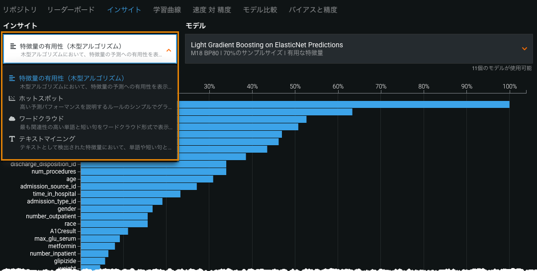The width and height of the screenshot is (537, 271).
Task: Expand the model selector chevron
Action: click(524, 49)
